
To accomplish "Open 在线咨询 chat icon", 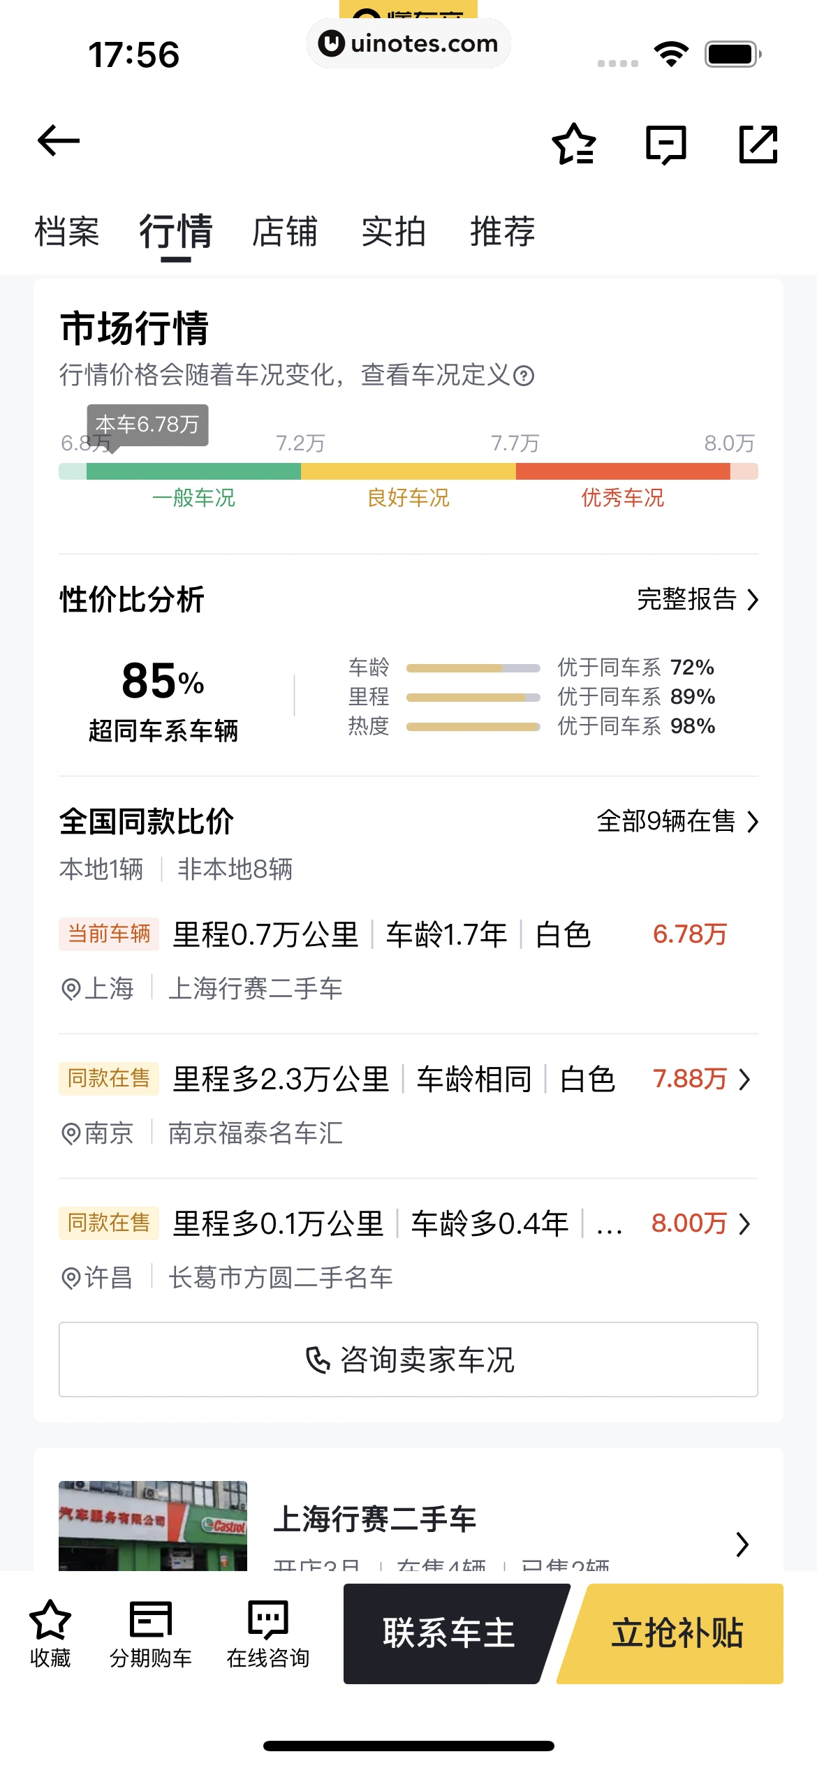I will point(267,1620).
